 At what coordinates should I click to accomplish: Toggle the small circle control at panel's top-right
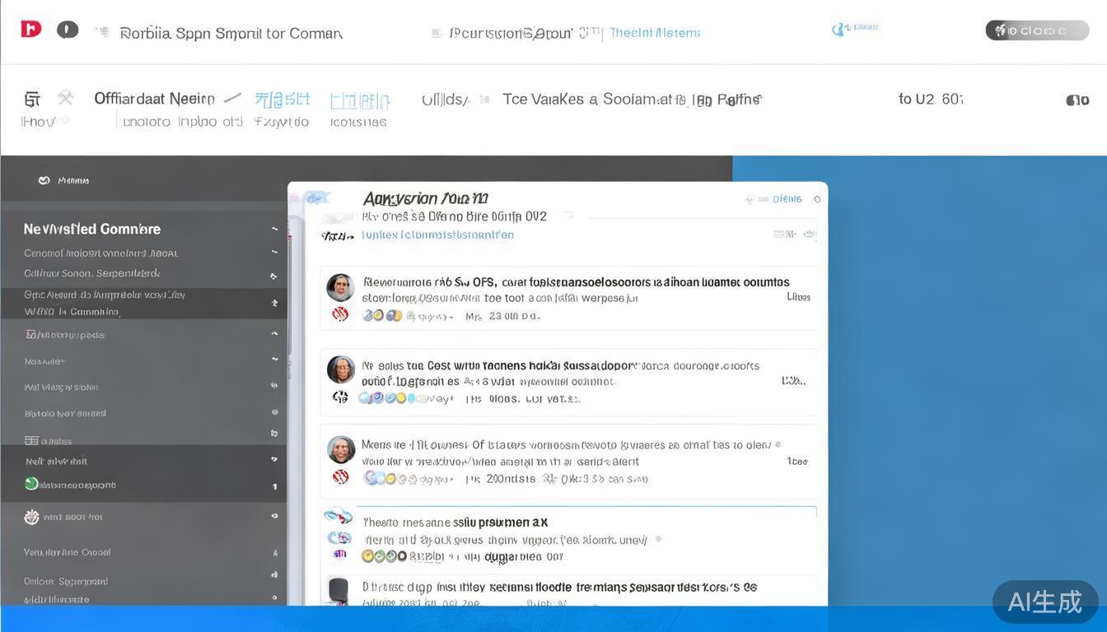point(816,199)
